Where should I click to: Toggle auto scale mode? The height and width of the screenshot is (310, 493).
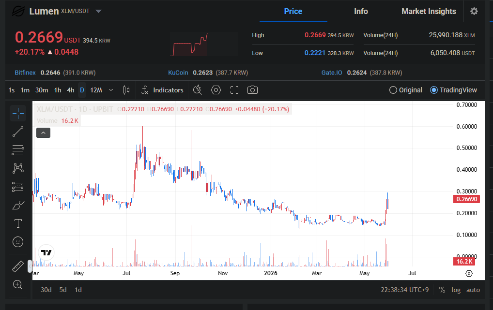click(473, 290)
